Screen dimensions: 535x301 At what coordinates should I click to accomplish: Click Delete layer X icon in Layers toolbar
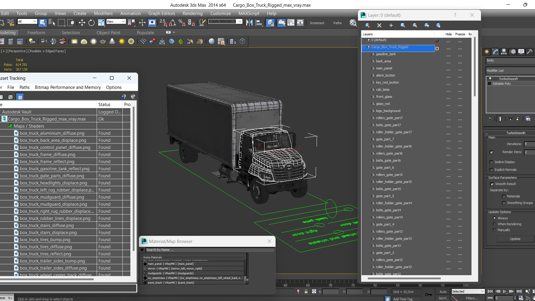point(379,25)
